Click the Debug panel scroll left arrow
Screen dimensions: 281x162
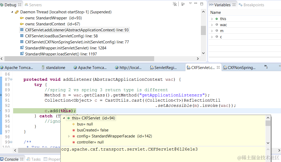click(2, 59)
